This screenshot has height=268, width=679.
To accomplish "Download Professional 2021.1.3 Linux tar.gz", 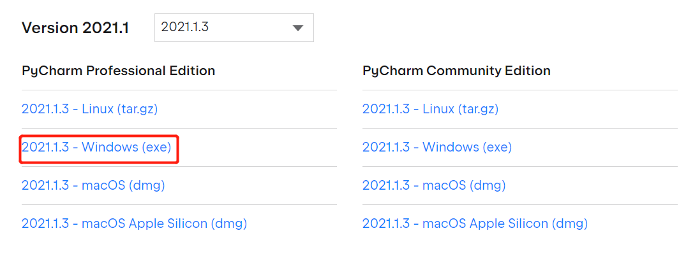I will click(89, 109).
